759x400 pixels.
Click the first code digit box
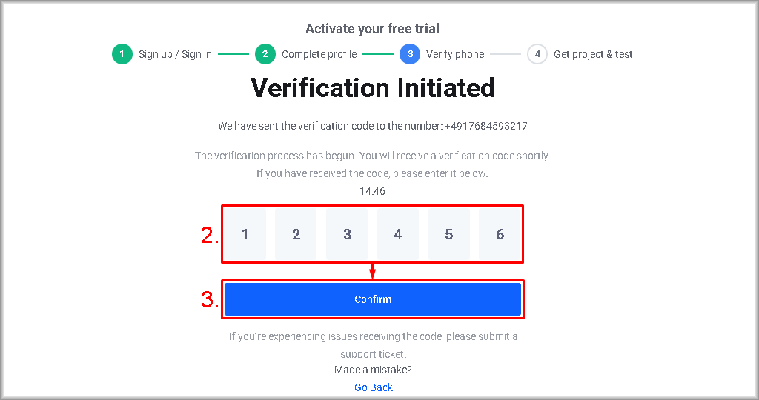pos(245,234)
